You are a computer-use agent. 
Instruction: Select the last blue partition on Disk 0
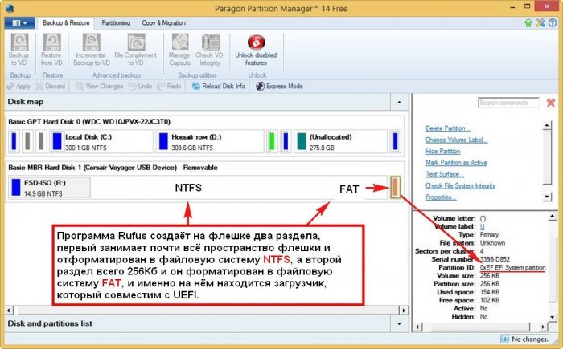[x=395, y=141]
